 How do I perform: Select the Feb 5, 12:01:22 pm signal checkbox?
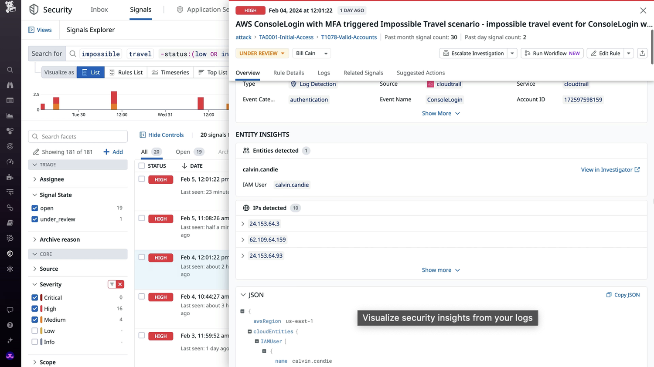142,179
